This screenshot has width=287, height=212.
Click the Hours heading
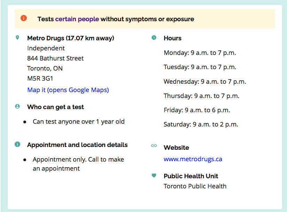click(x=172, y=38)
